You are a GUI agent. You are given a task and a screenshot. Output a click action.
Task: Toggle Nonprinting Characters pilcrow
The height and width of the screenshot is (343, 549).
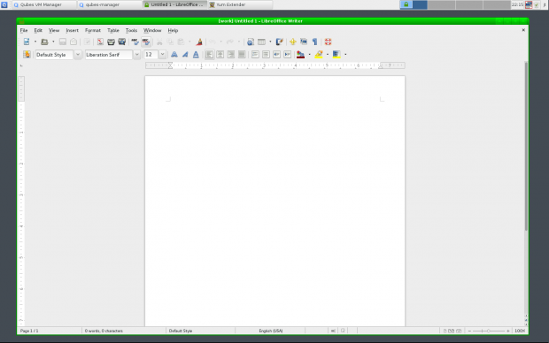[x=314, y=42]
